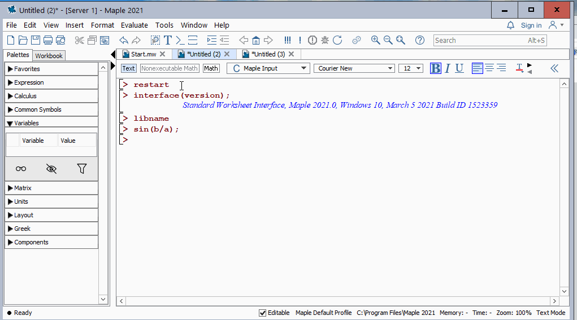Undo the last action with the curved arrow

point(124,40)
